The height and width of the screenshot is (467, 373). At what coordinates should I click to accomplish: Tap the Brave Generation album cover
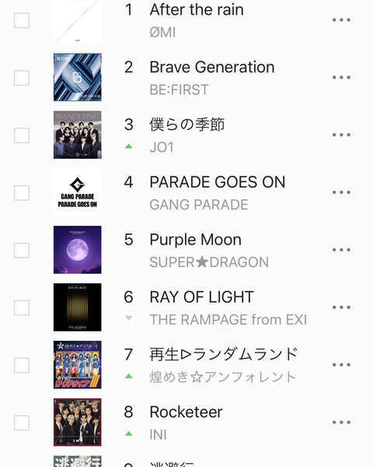(78, 77)
